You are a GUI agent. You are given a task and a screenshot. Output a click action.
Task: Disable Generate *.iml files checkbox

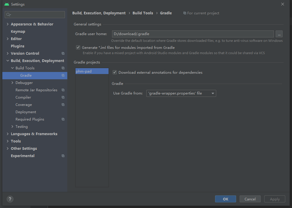(78, 47)
